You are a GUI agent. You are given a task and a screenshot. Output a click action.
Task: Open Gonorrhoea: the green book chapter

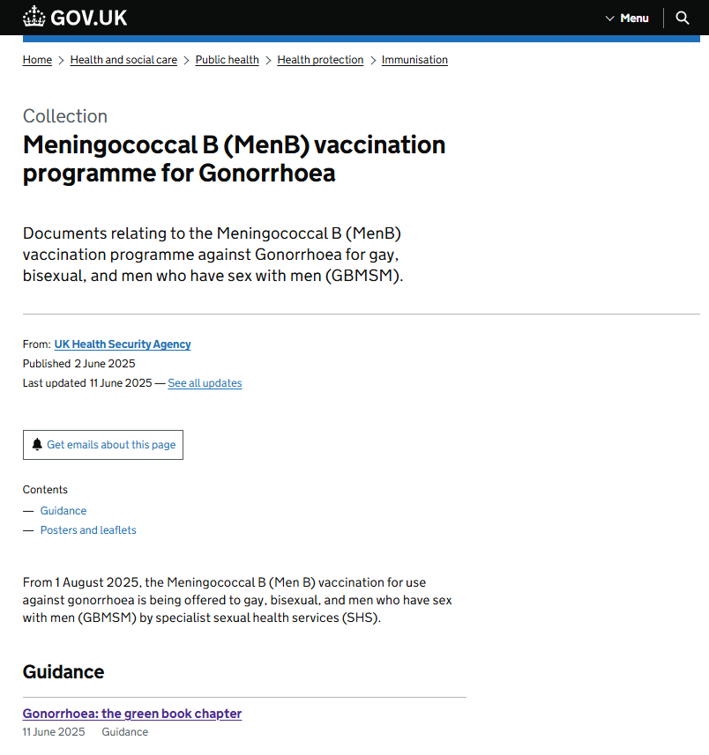(x=132, y=714)
